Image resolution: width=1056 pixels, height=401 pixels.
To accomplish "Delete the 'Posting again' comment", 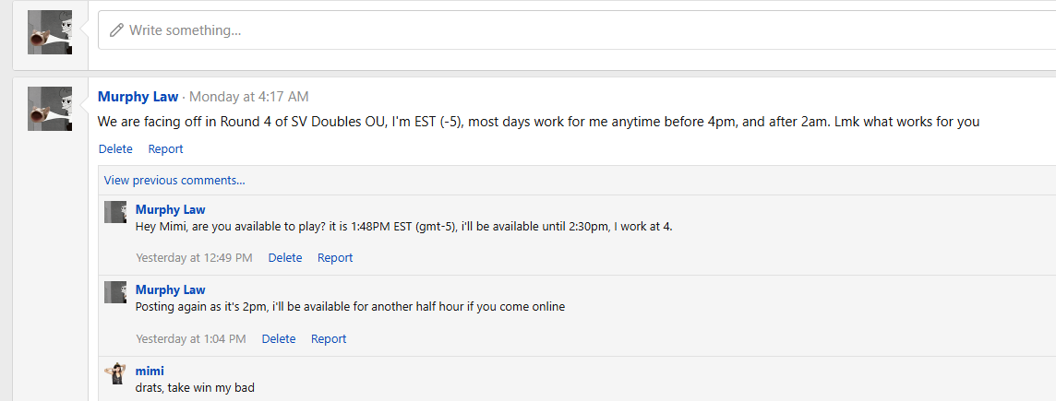I will 279,339.
